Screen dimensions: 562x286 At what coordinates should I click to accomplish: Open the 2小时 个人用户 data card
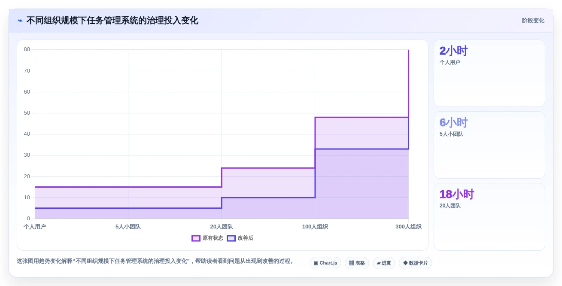pos(489,73)
